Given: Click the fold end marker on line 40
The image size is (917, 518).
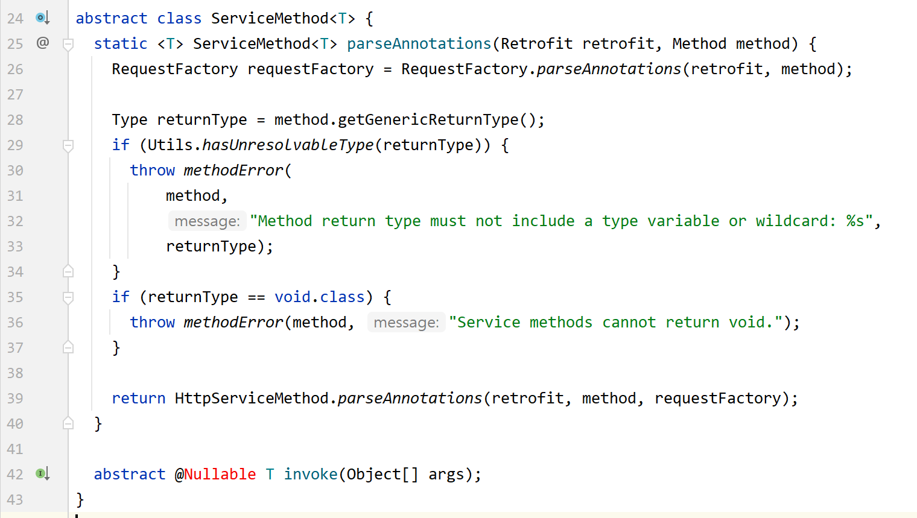Looking at the screenshot, I should (68, 423).
